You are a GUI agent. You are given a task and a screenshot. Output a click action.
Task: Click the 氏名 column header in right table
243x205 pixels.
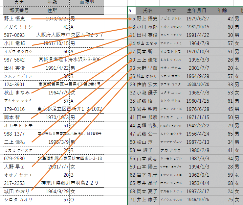coord(148,11)
